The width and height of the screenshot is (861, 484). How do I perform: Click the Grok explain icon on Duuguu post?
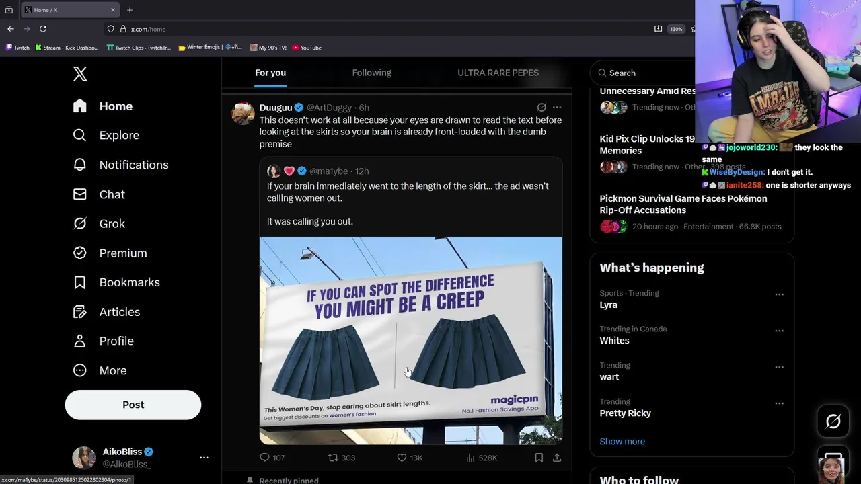point(541,108)
